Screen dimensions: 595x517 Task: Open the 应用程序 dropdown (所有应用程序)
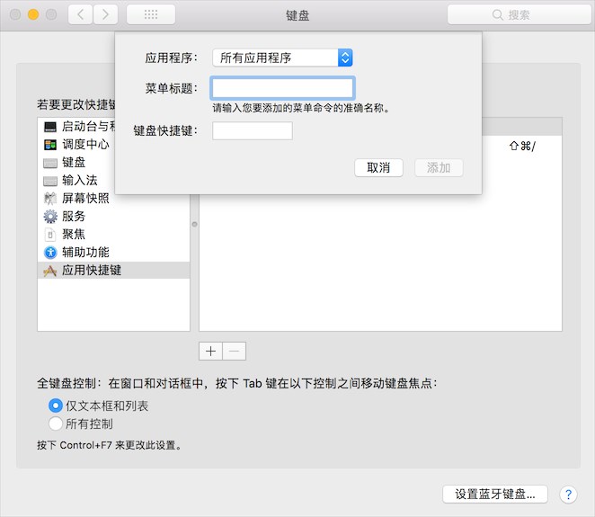click(282, 58)
